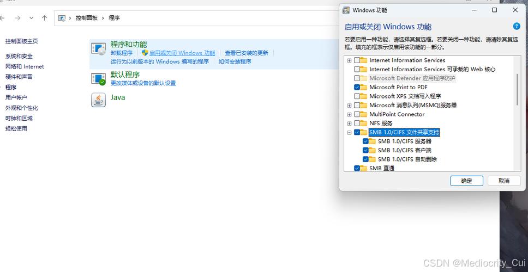Click the 如何安装程序 link

235,62
